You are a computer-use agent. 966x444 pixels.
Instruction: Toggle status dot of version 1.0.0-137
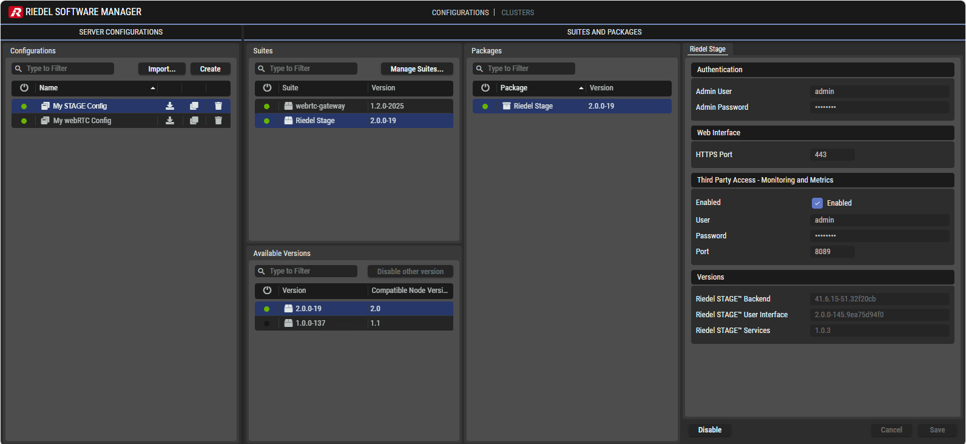click(x=266, y=323)
